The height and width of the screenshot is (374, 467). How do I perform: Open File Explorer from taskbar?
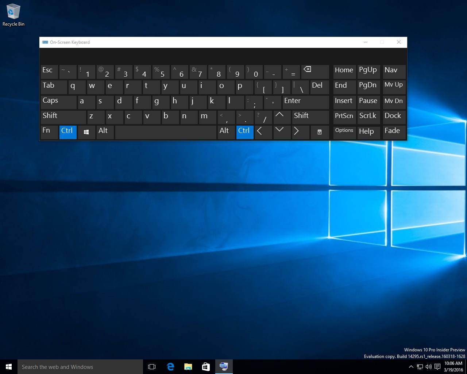point(188,367)
